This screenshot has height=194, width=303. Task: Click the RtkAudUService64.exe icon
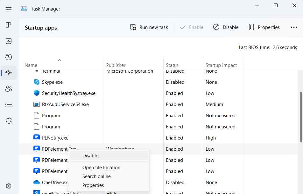point(37,104)
